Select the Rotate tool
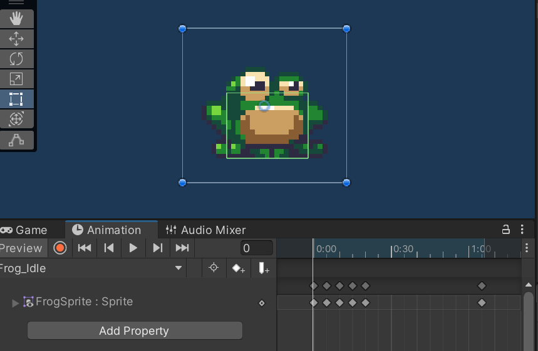The width and height of the screenshot is (538, 351). 16,59
